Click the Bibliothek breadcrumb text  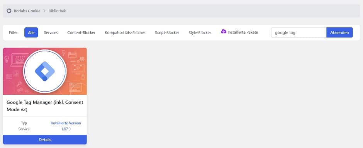click(x=57, y=11)
